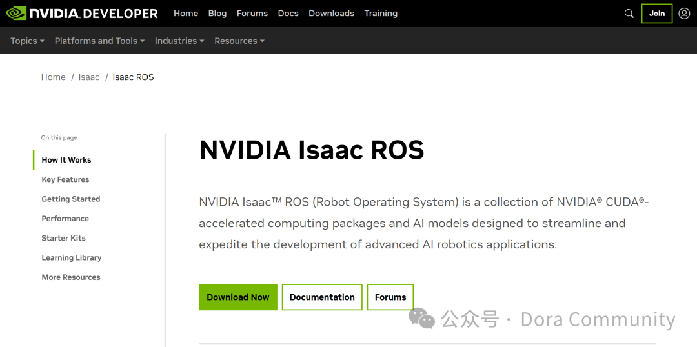The height and width of the screenshot is (347, 697).
Task: Open the Blog nav link
Action: [217, 14]
